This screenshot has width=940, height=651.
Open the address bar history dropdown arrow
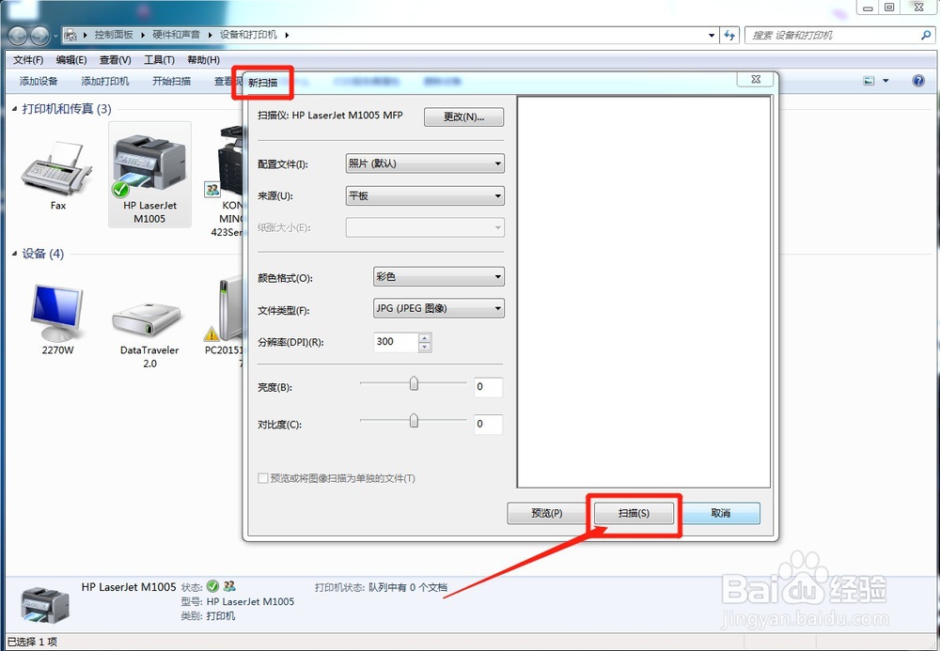point(712,36)
